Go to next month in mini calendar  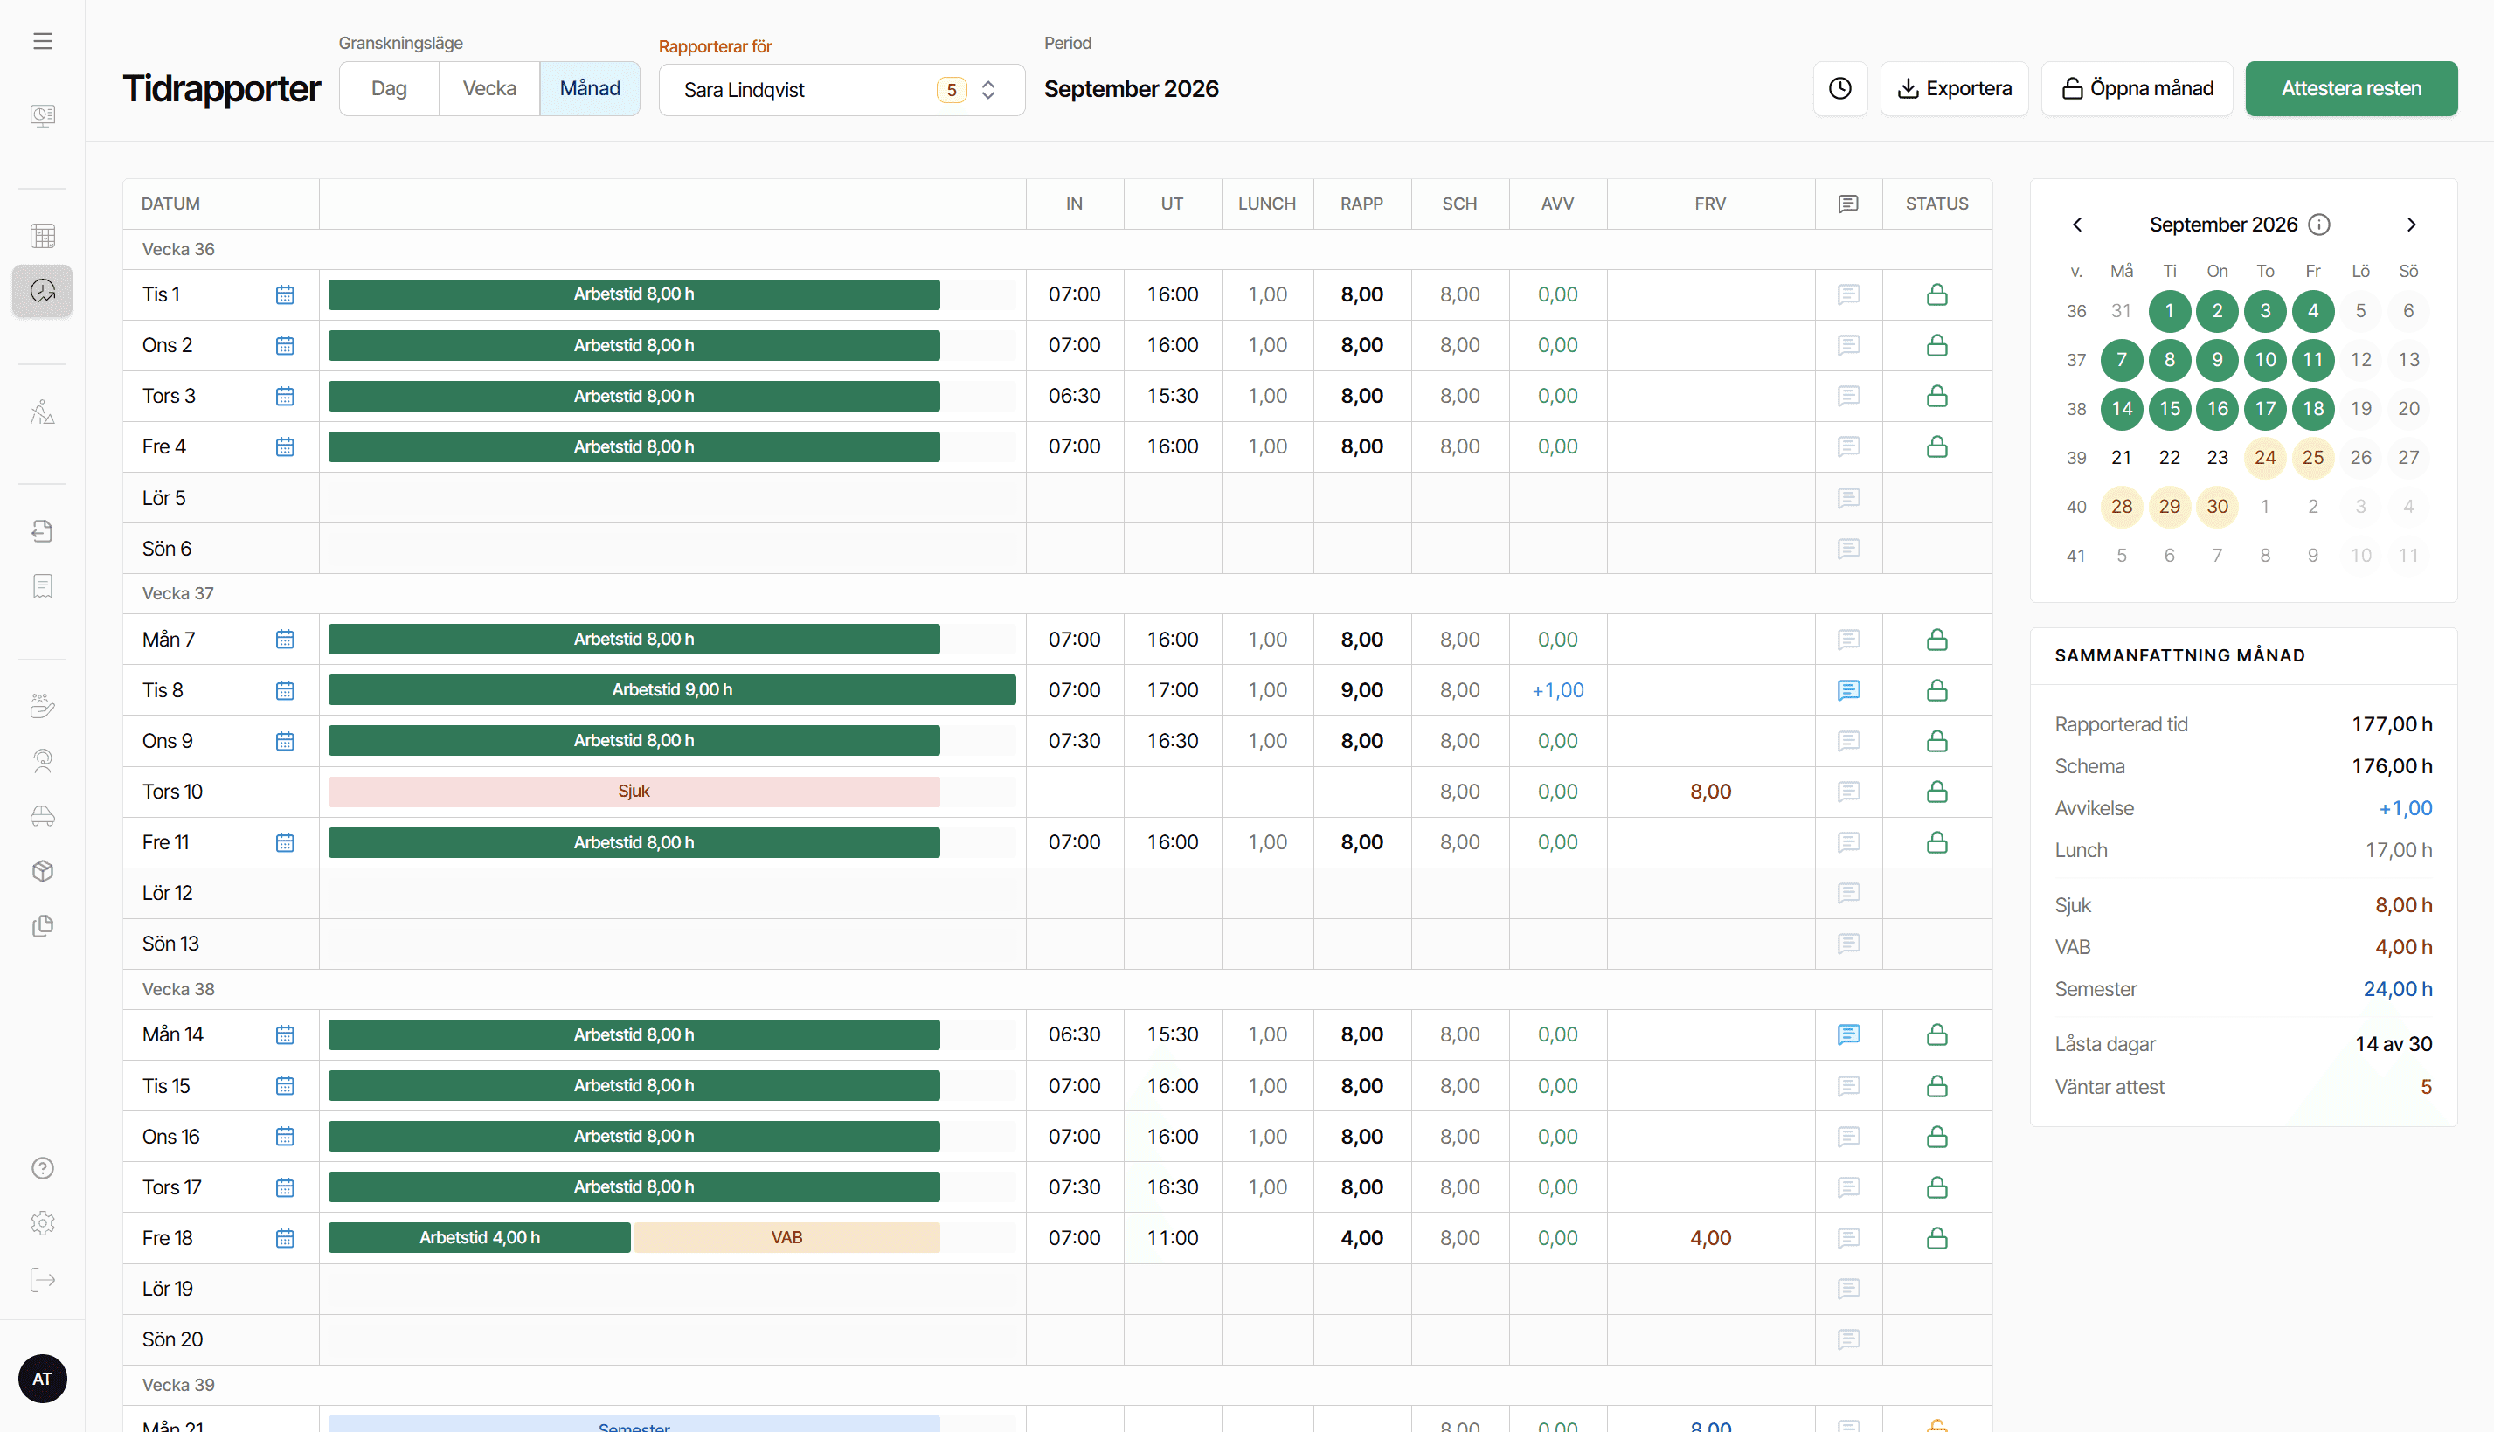2411,225
